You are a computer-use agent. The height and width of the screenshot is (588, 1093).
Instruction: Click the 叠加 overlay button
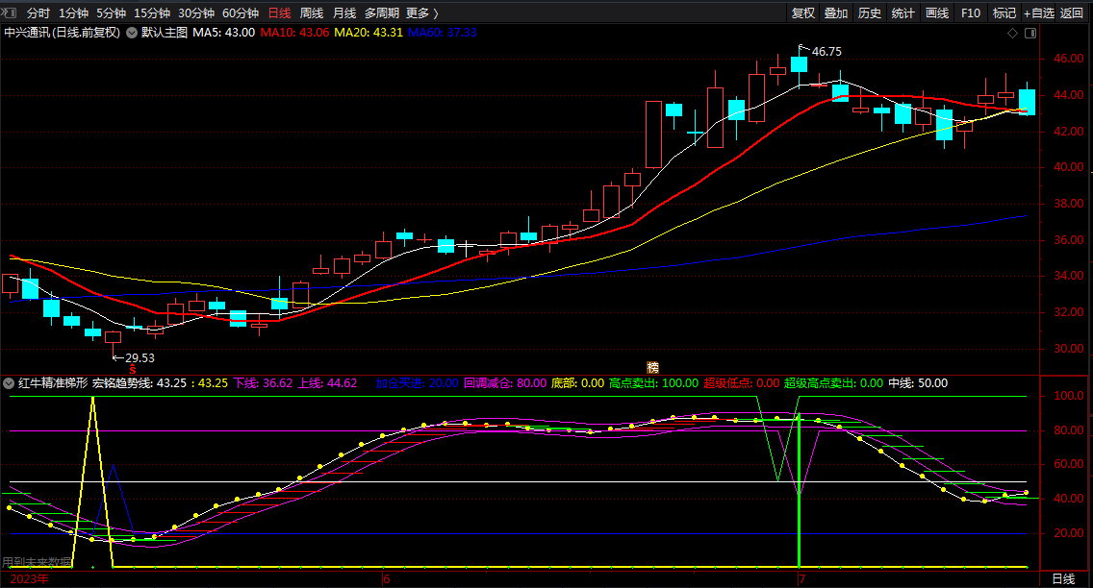click(836, 13)
